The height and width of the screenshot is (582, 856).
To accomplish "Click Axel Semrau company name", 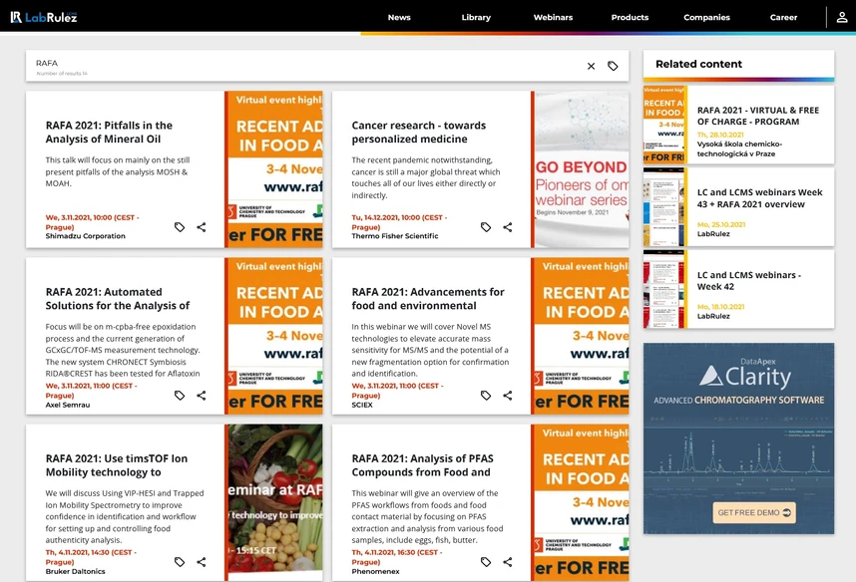I will point(68,405).
